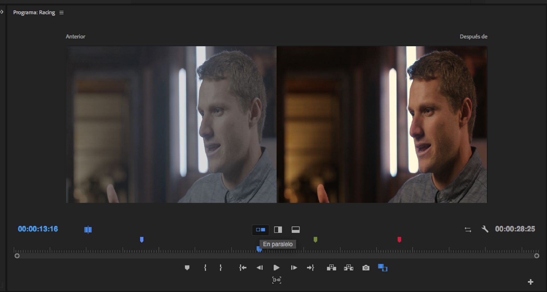Click the Después de graded frame image

click(x=382, y=124)
